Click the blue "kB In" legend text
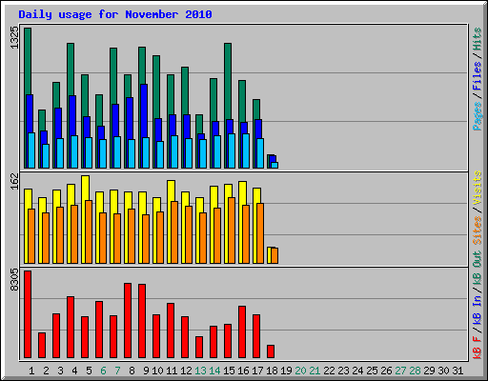The width and height of the screenshot is (488, 381). pos(478,311)
